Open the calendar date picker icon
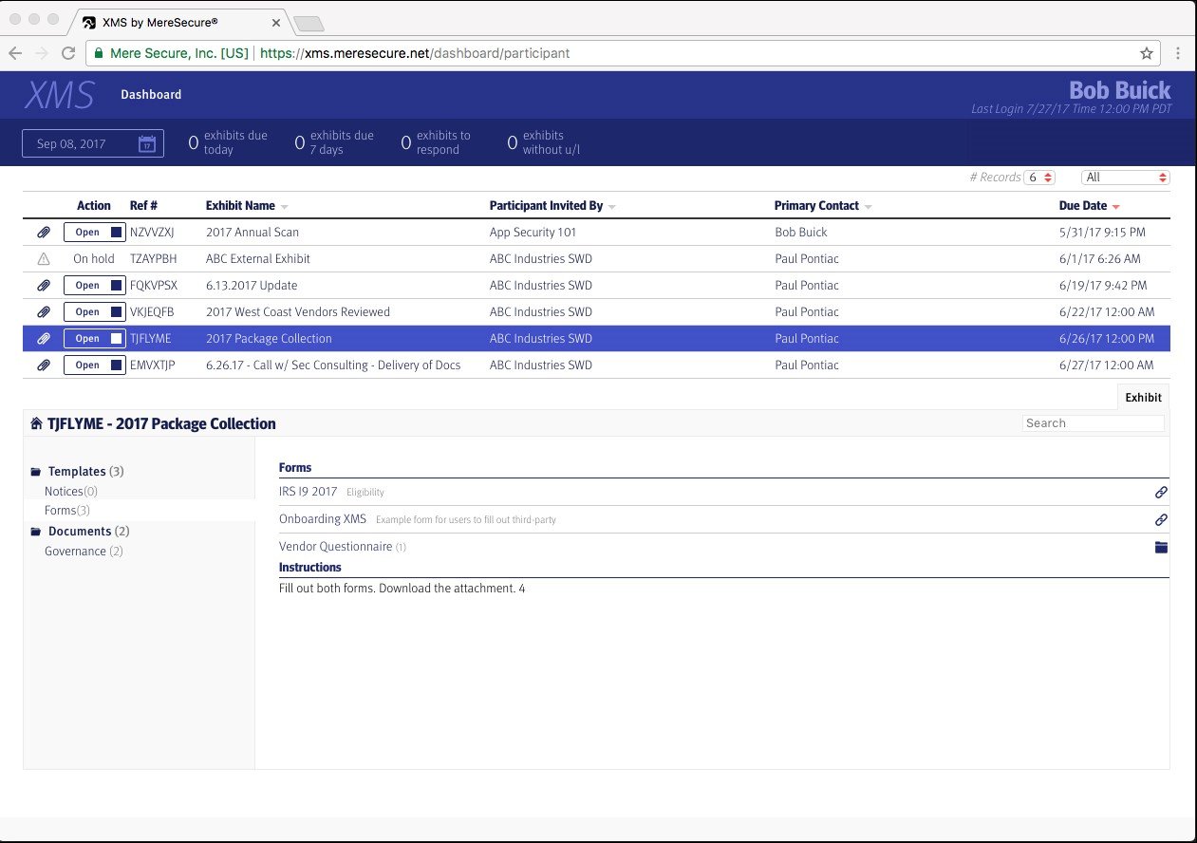The height and width of the screenshot is (843, 1197). pos(145,143)
